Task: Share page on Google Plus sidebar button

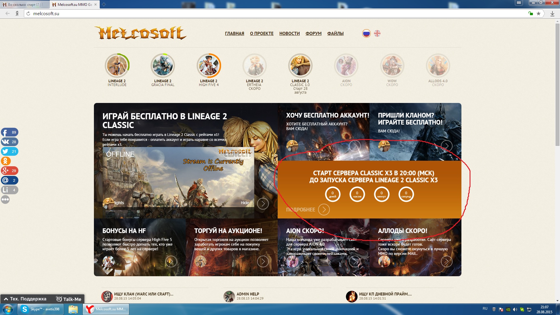Action: [9, 171]
